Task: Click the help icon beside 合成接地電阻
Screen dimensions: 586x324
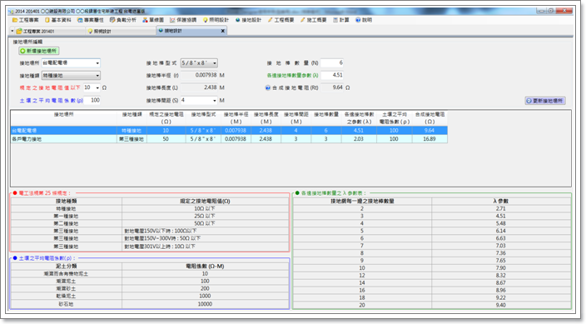Action: [x=267, y=88]
